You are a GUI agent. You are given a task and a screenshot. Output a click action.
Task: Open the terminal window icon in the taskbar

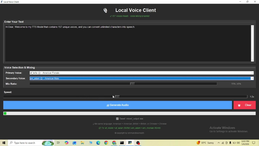click(122, 143)
